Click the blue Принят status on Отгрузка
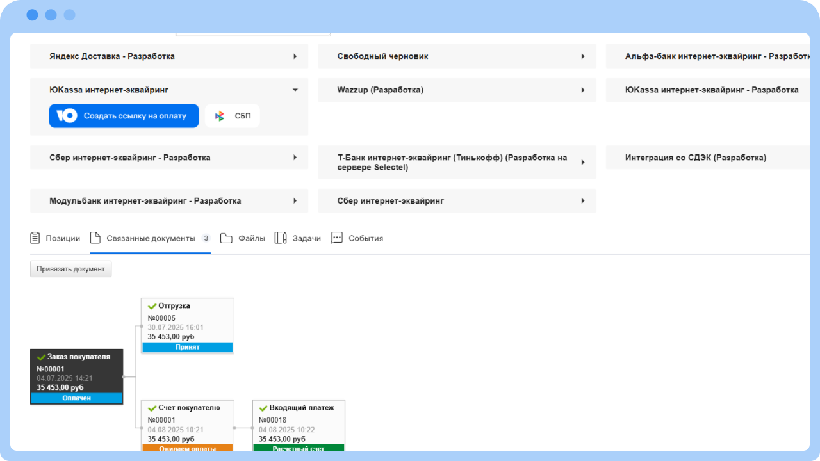Viewport: 820px width, 461px height. pyautogui.click(x=188, y=347)
